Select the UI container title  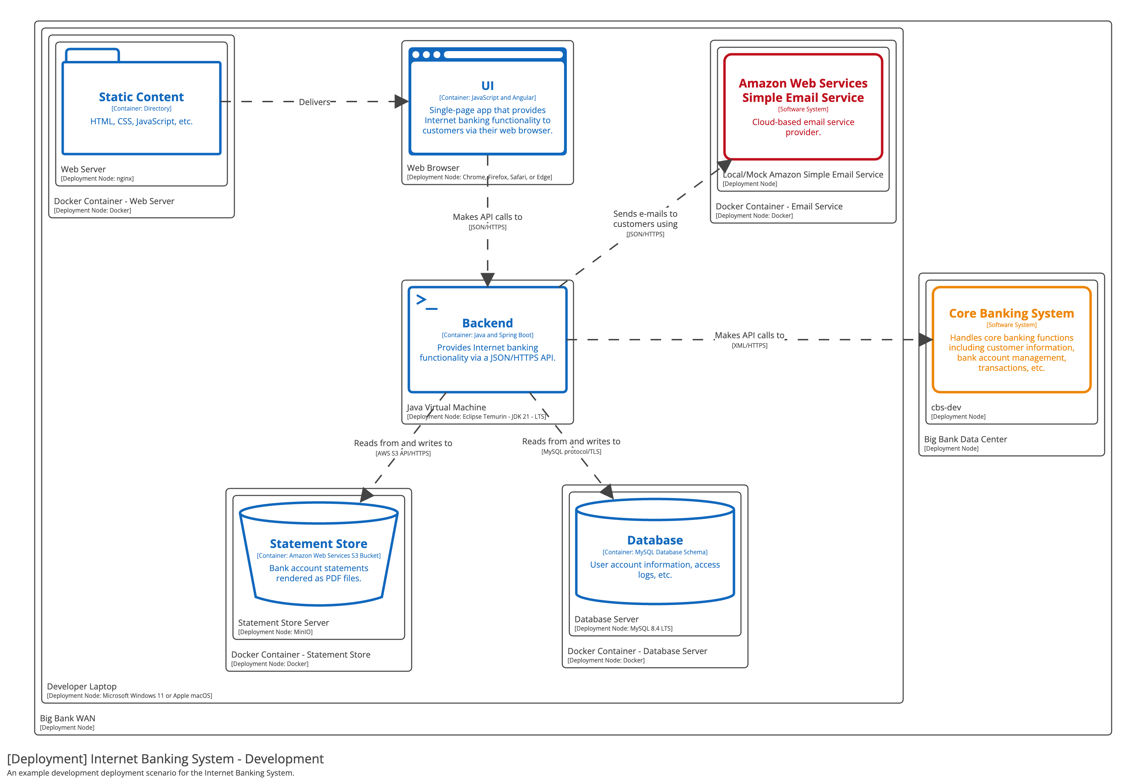click(x=488, y=86)
